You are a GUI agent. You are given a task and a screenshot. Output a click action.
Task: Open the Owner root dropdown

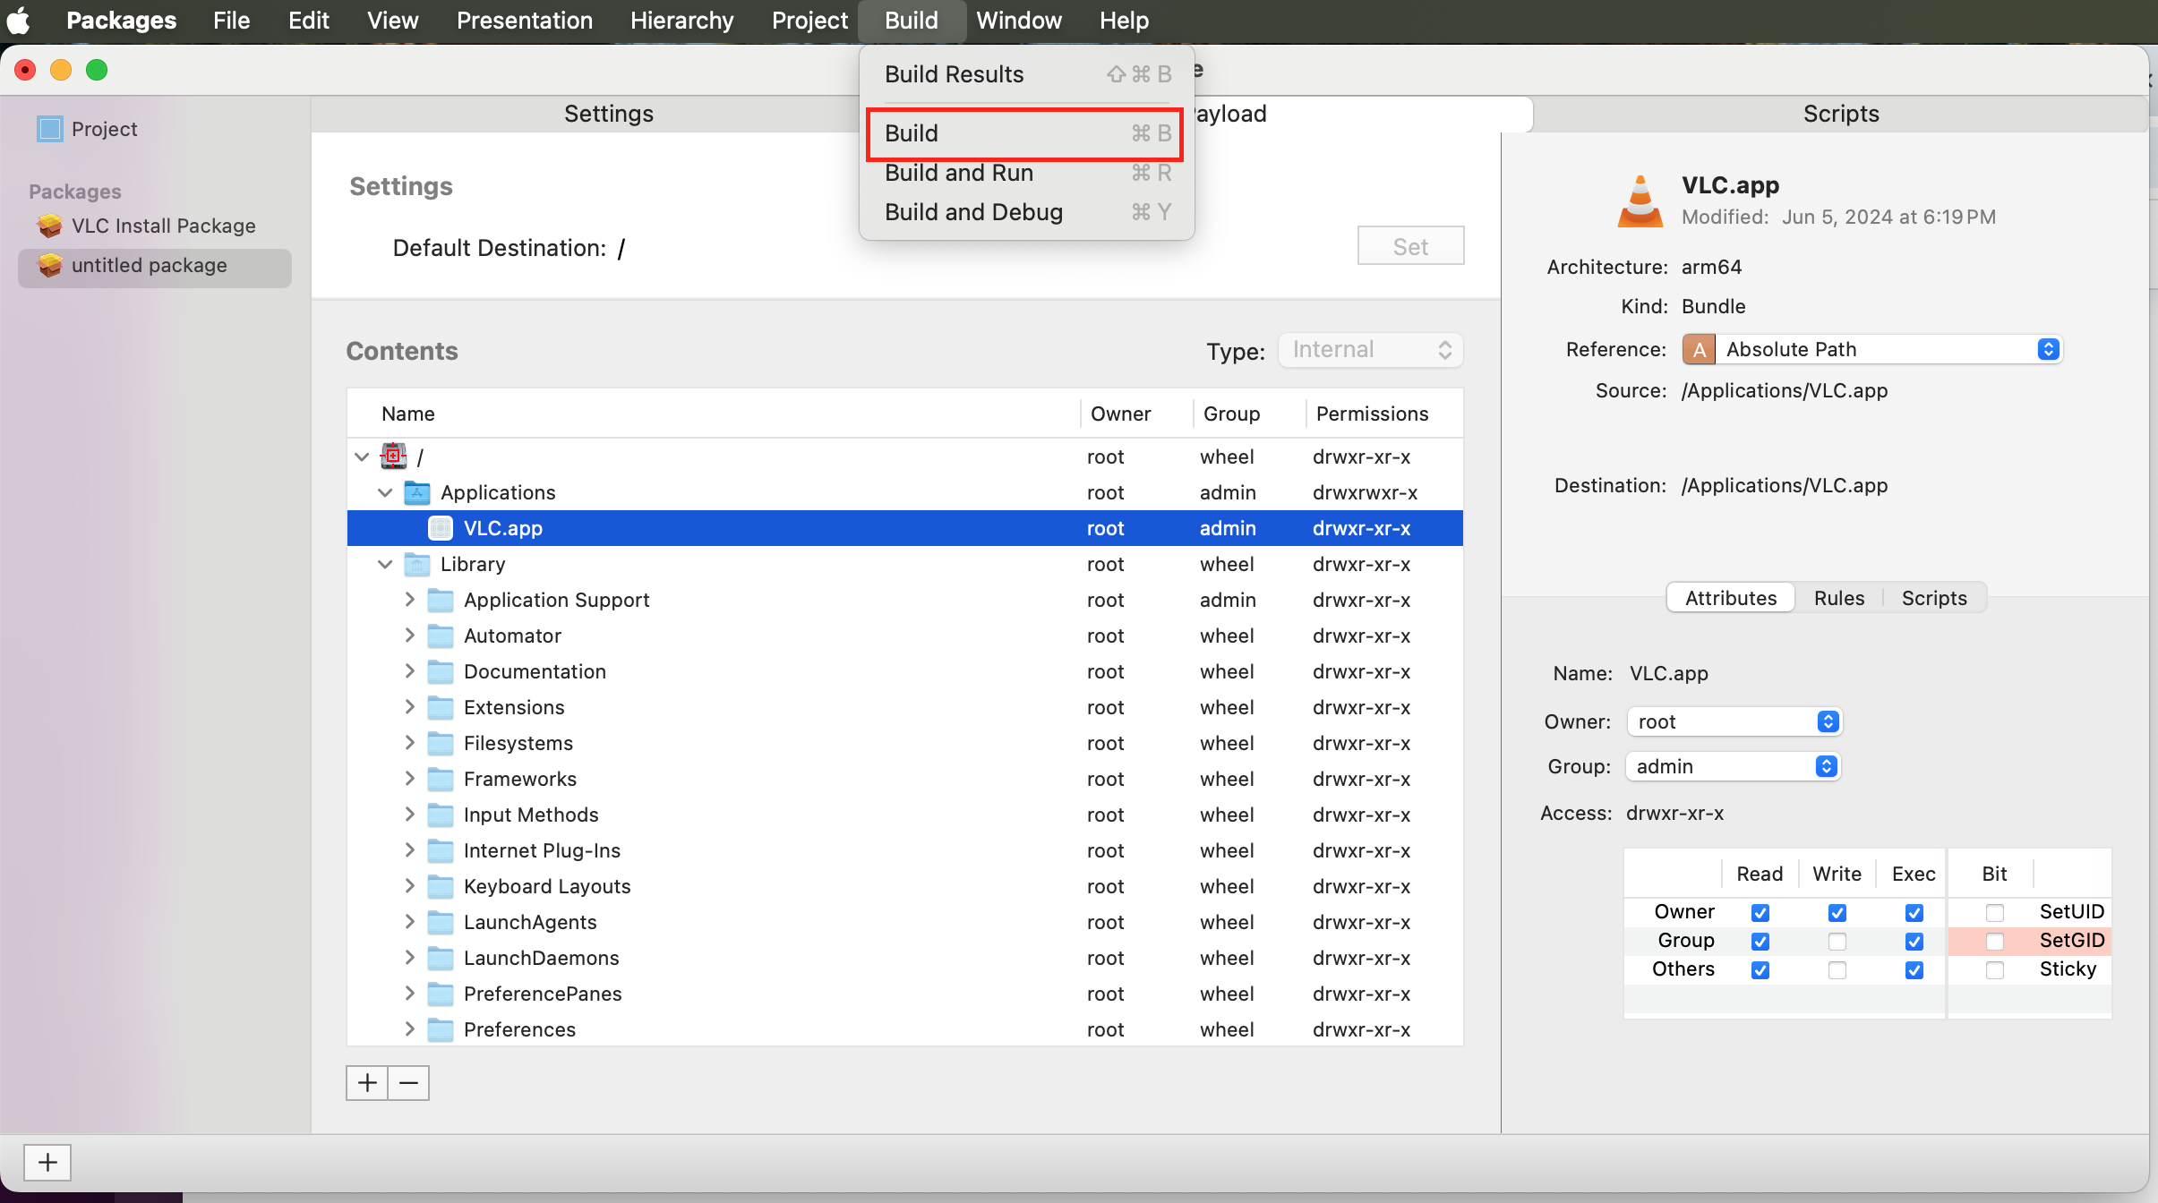[x=1734, y=721]
